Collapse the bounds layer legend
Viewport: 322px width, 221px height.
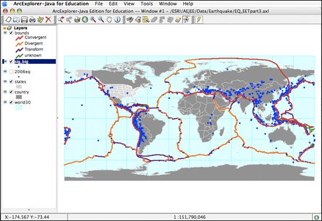5,33
